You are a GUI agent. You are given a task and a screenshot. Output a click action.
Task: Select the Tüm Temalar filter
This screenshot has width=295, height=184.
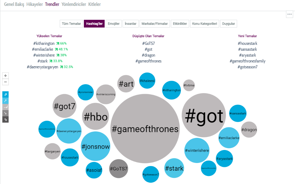(71, 24)
